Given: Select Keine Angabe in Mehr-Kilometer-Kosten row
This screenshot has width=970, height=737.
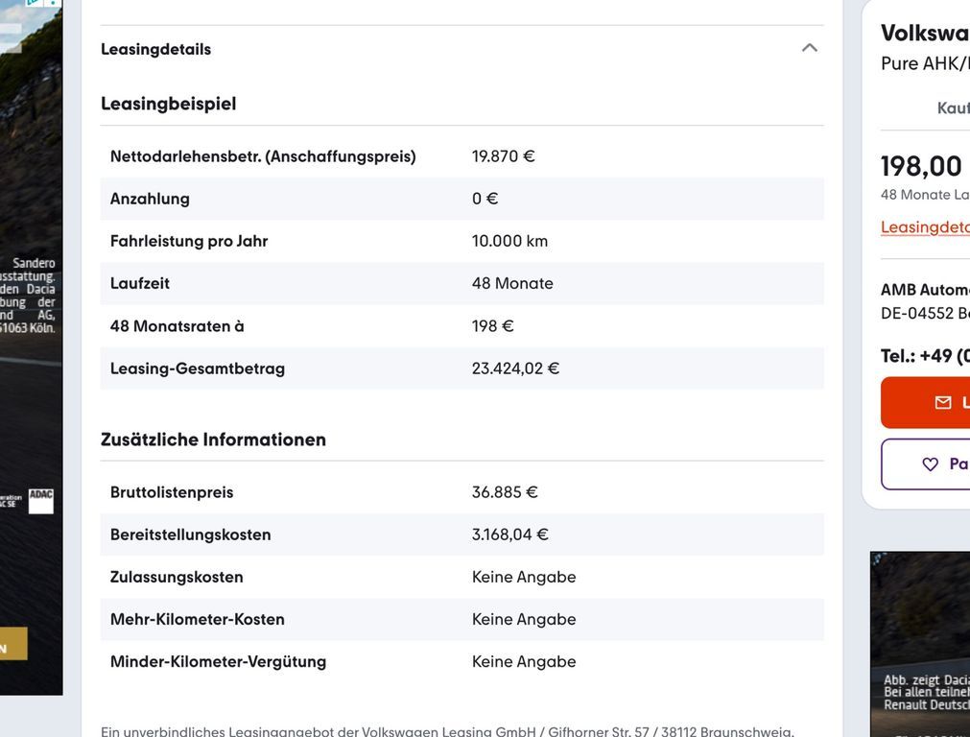Looking at the screenshot, I should pyautogui.click(x=523, y=619).
